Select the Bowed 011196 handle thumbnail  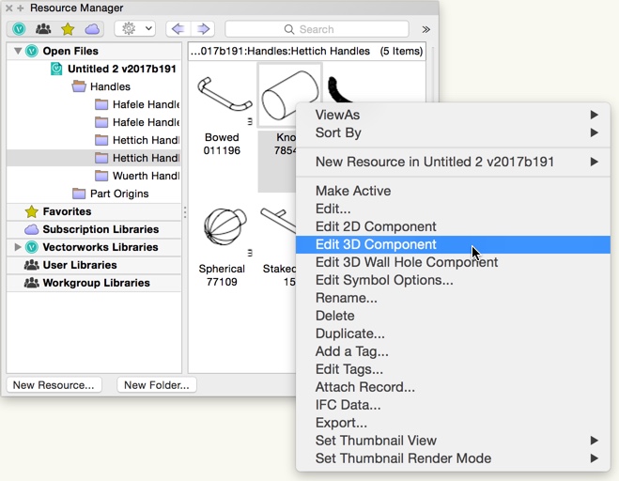click(224, 95)
